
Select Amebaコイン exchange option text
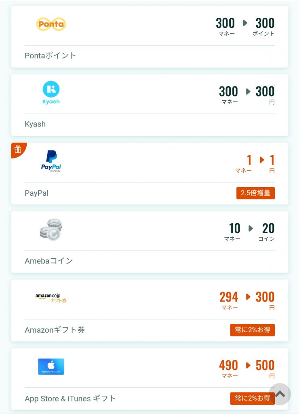tap(49, 261)
